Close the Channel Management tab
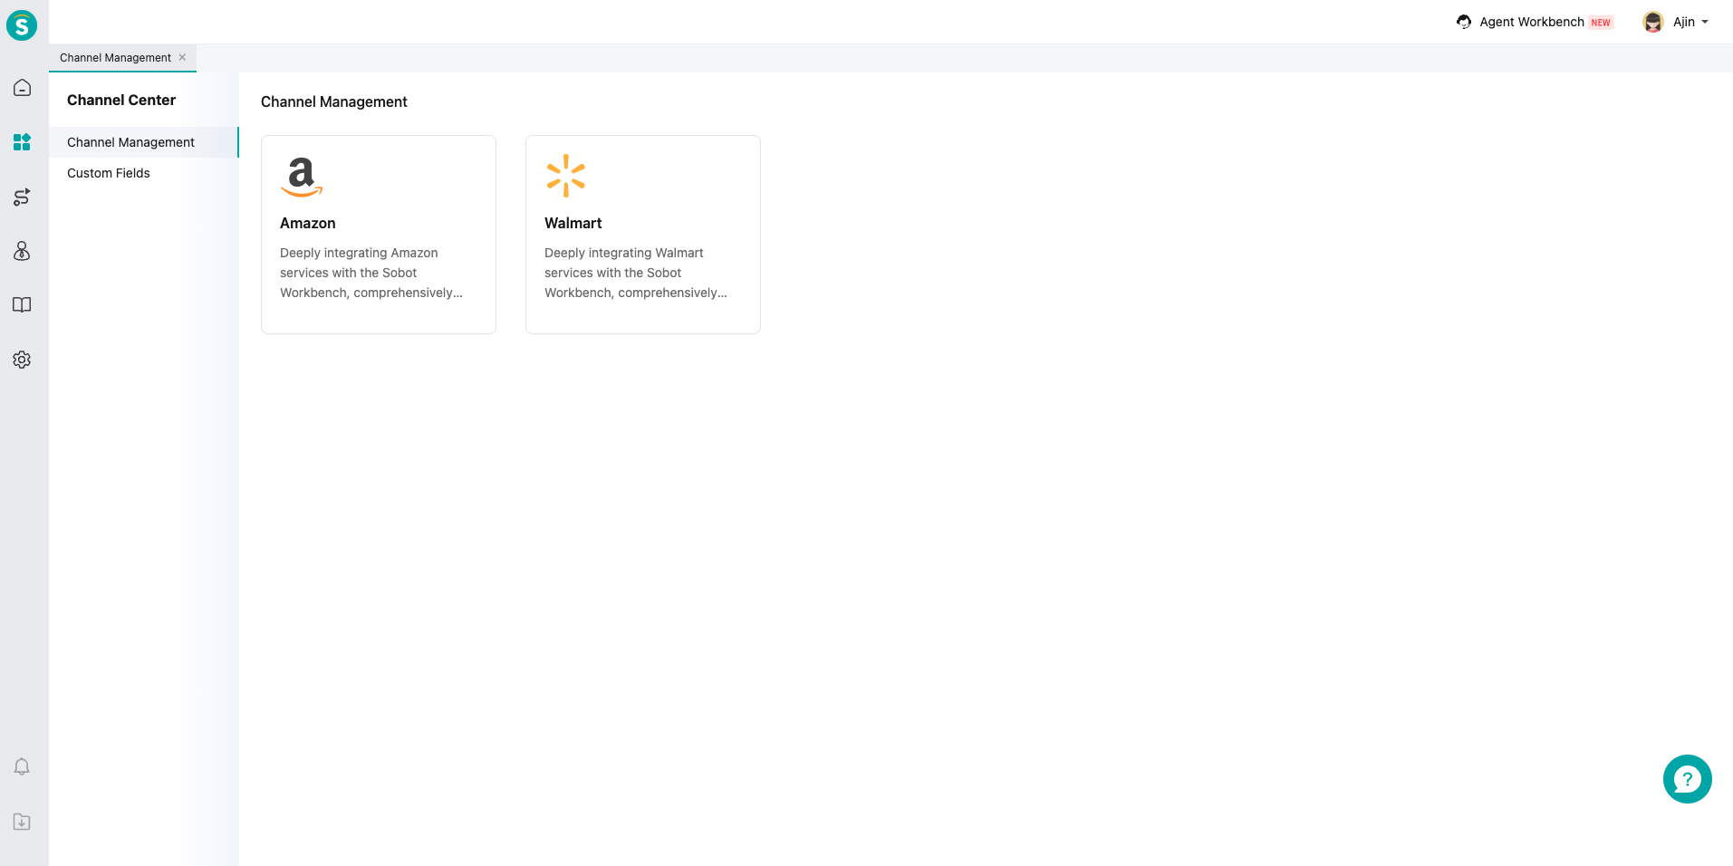Screen dimensions: 1733x866 click(x=182, y=57)
